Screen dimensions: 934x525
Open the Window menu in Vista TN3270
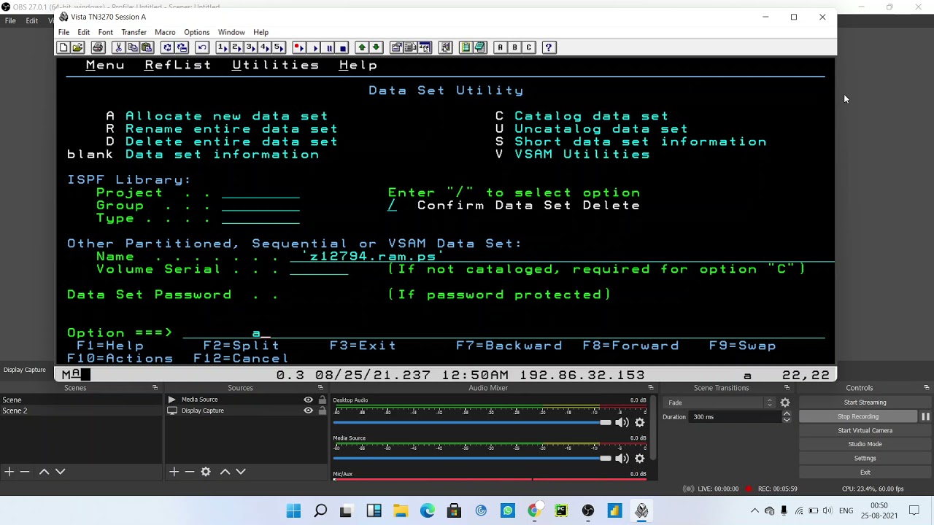tap(231, 32)
